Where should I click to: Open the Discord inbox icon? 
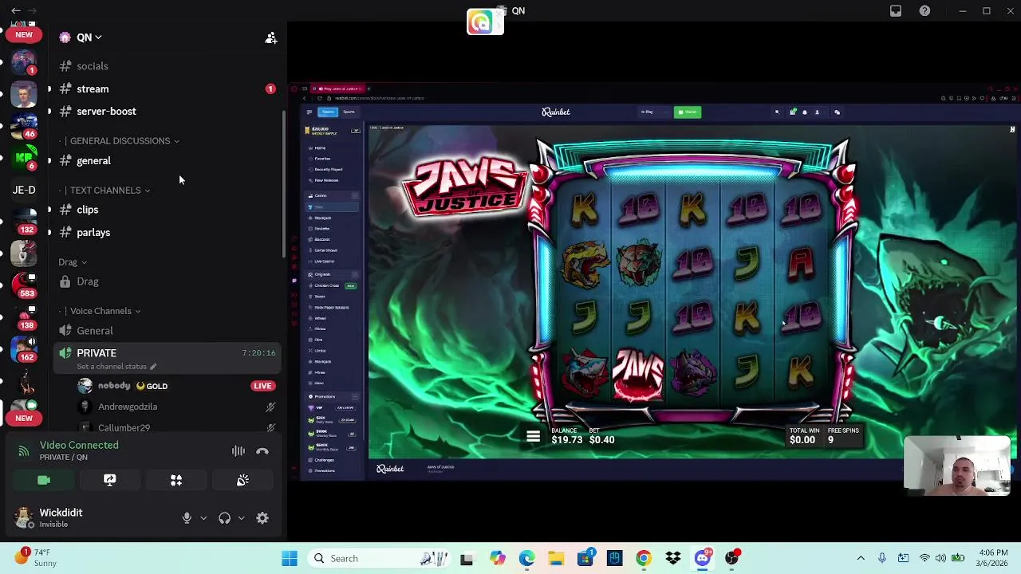[x=896, y=10]
